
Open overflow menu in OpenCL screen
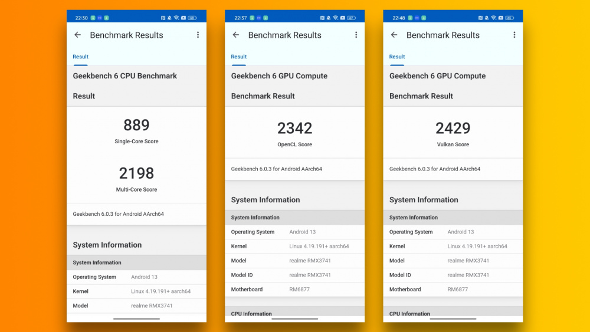356,35
